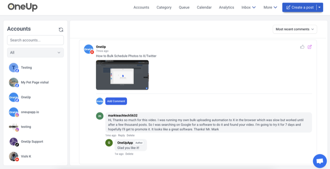Screen dimensions: 330x169
Task: Open the live chat bubble
Action: click(x=320, y=161)
